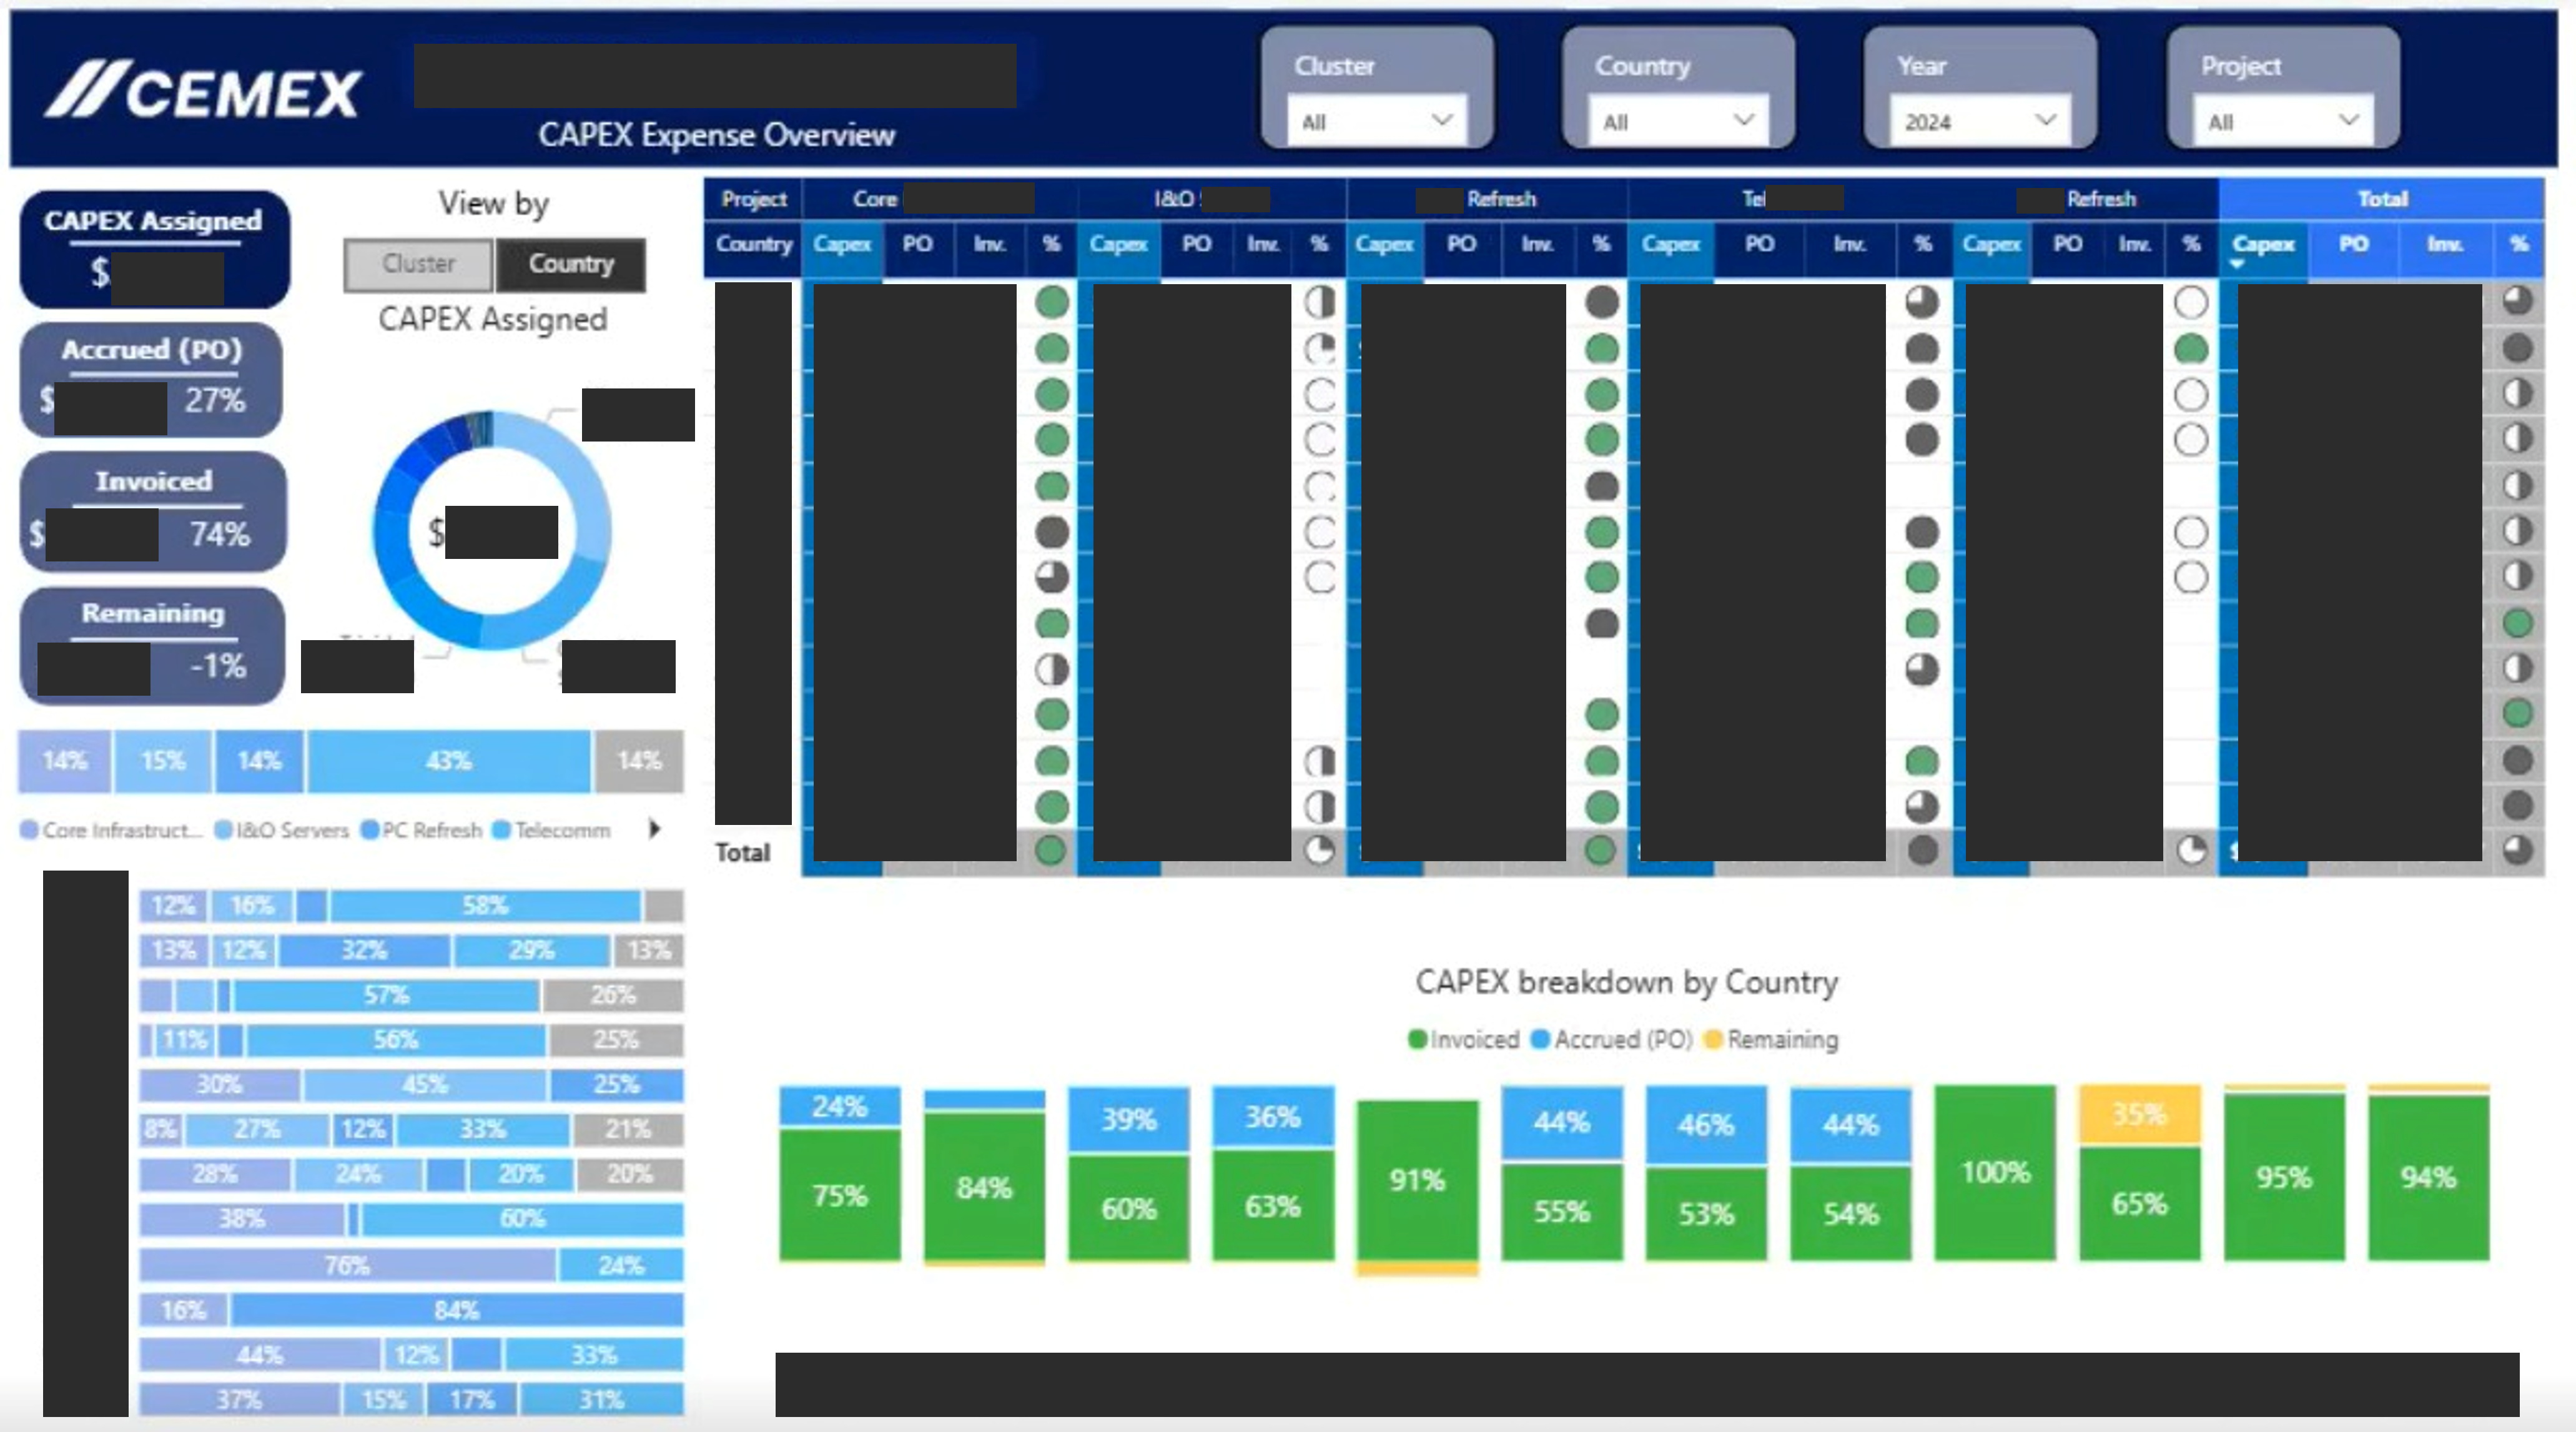
Task: Click the Total column group header
Action: pyautogui.click(x=2382, y=199)
